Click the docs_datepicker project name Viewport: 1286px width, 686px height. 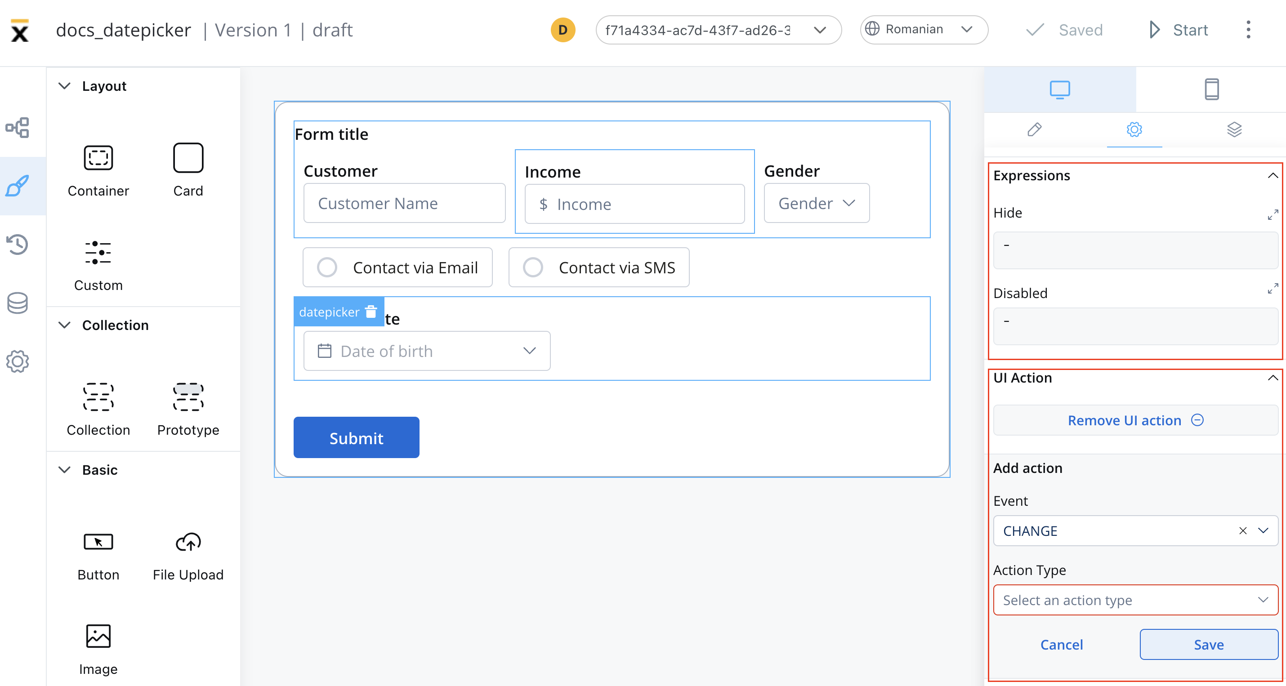[123, 30]
